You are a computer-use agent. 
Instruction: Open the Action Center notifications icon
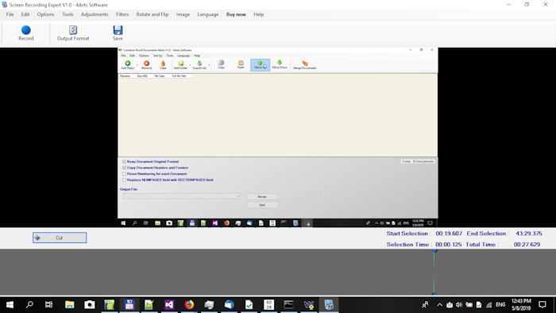click(x=542, y=304)
